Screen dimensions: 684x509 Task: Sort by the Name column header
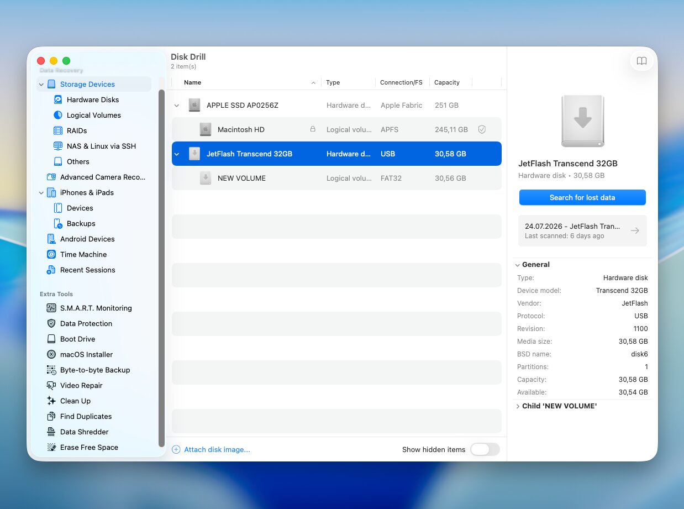pos(192,82)
